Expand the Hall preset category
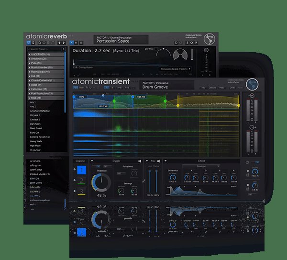 click(x=46, y=76)
